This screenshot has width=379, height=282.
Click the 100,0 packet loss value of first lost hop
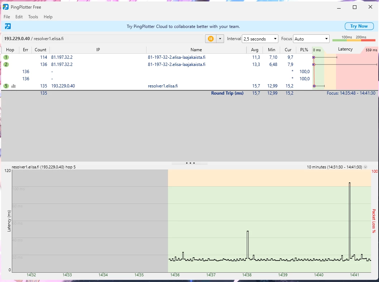pyautogui.click(x=304, y=72)
